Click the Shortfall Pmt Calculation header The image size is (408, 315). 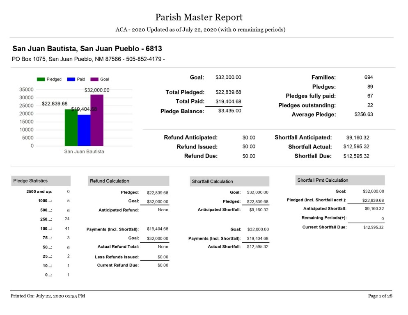(x=340, y=180)
